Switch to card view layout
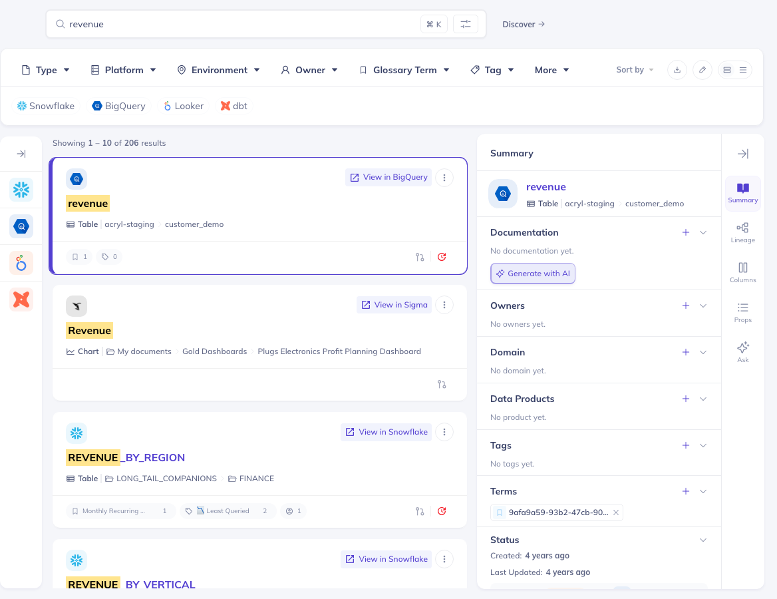777x599 pixels. (727, 70)
